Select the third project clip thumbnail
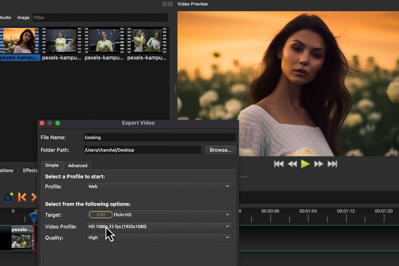The height and width of the screenshot is (266, 399). pyautogui.click(x=104, y=40)
